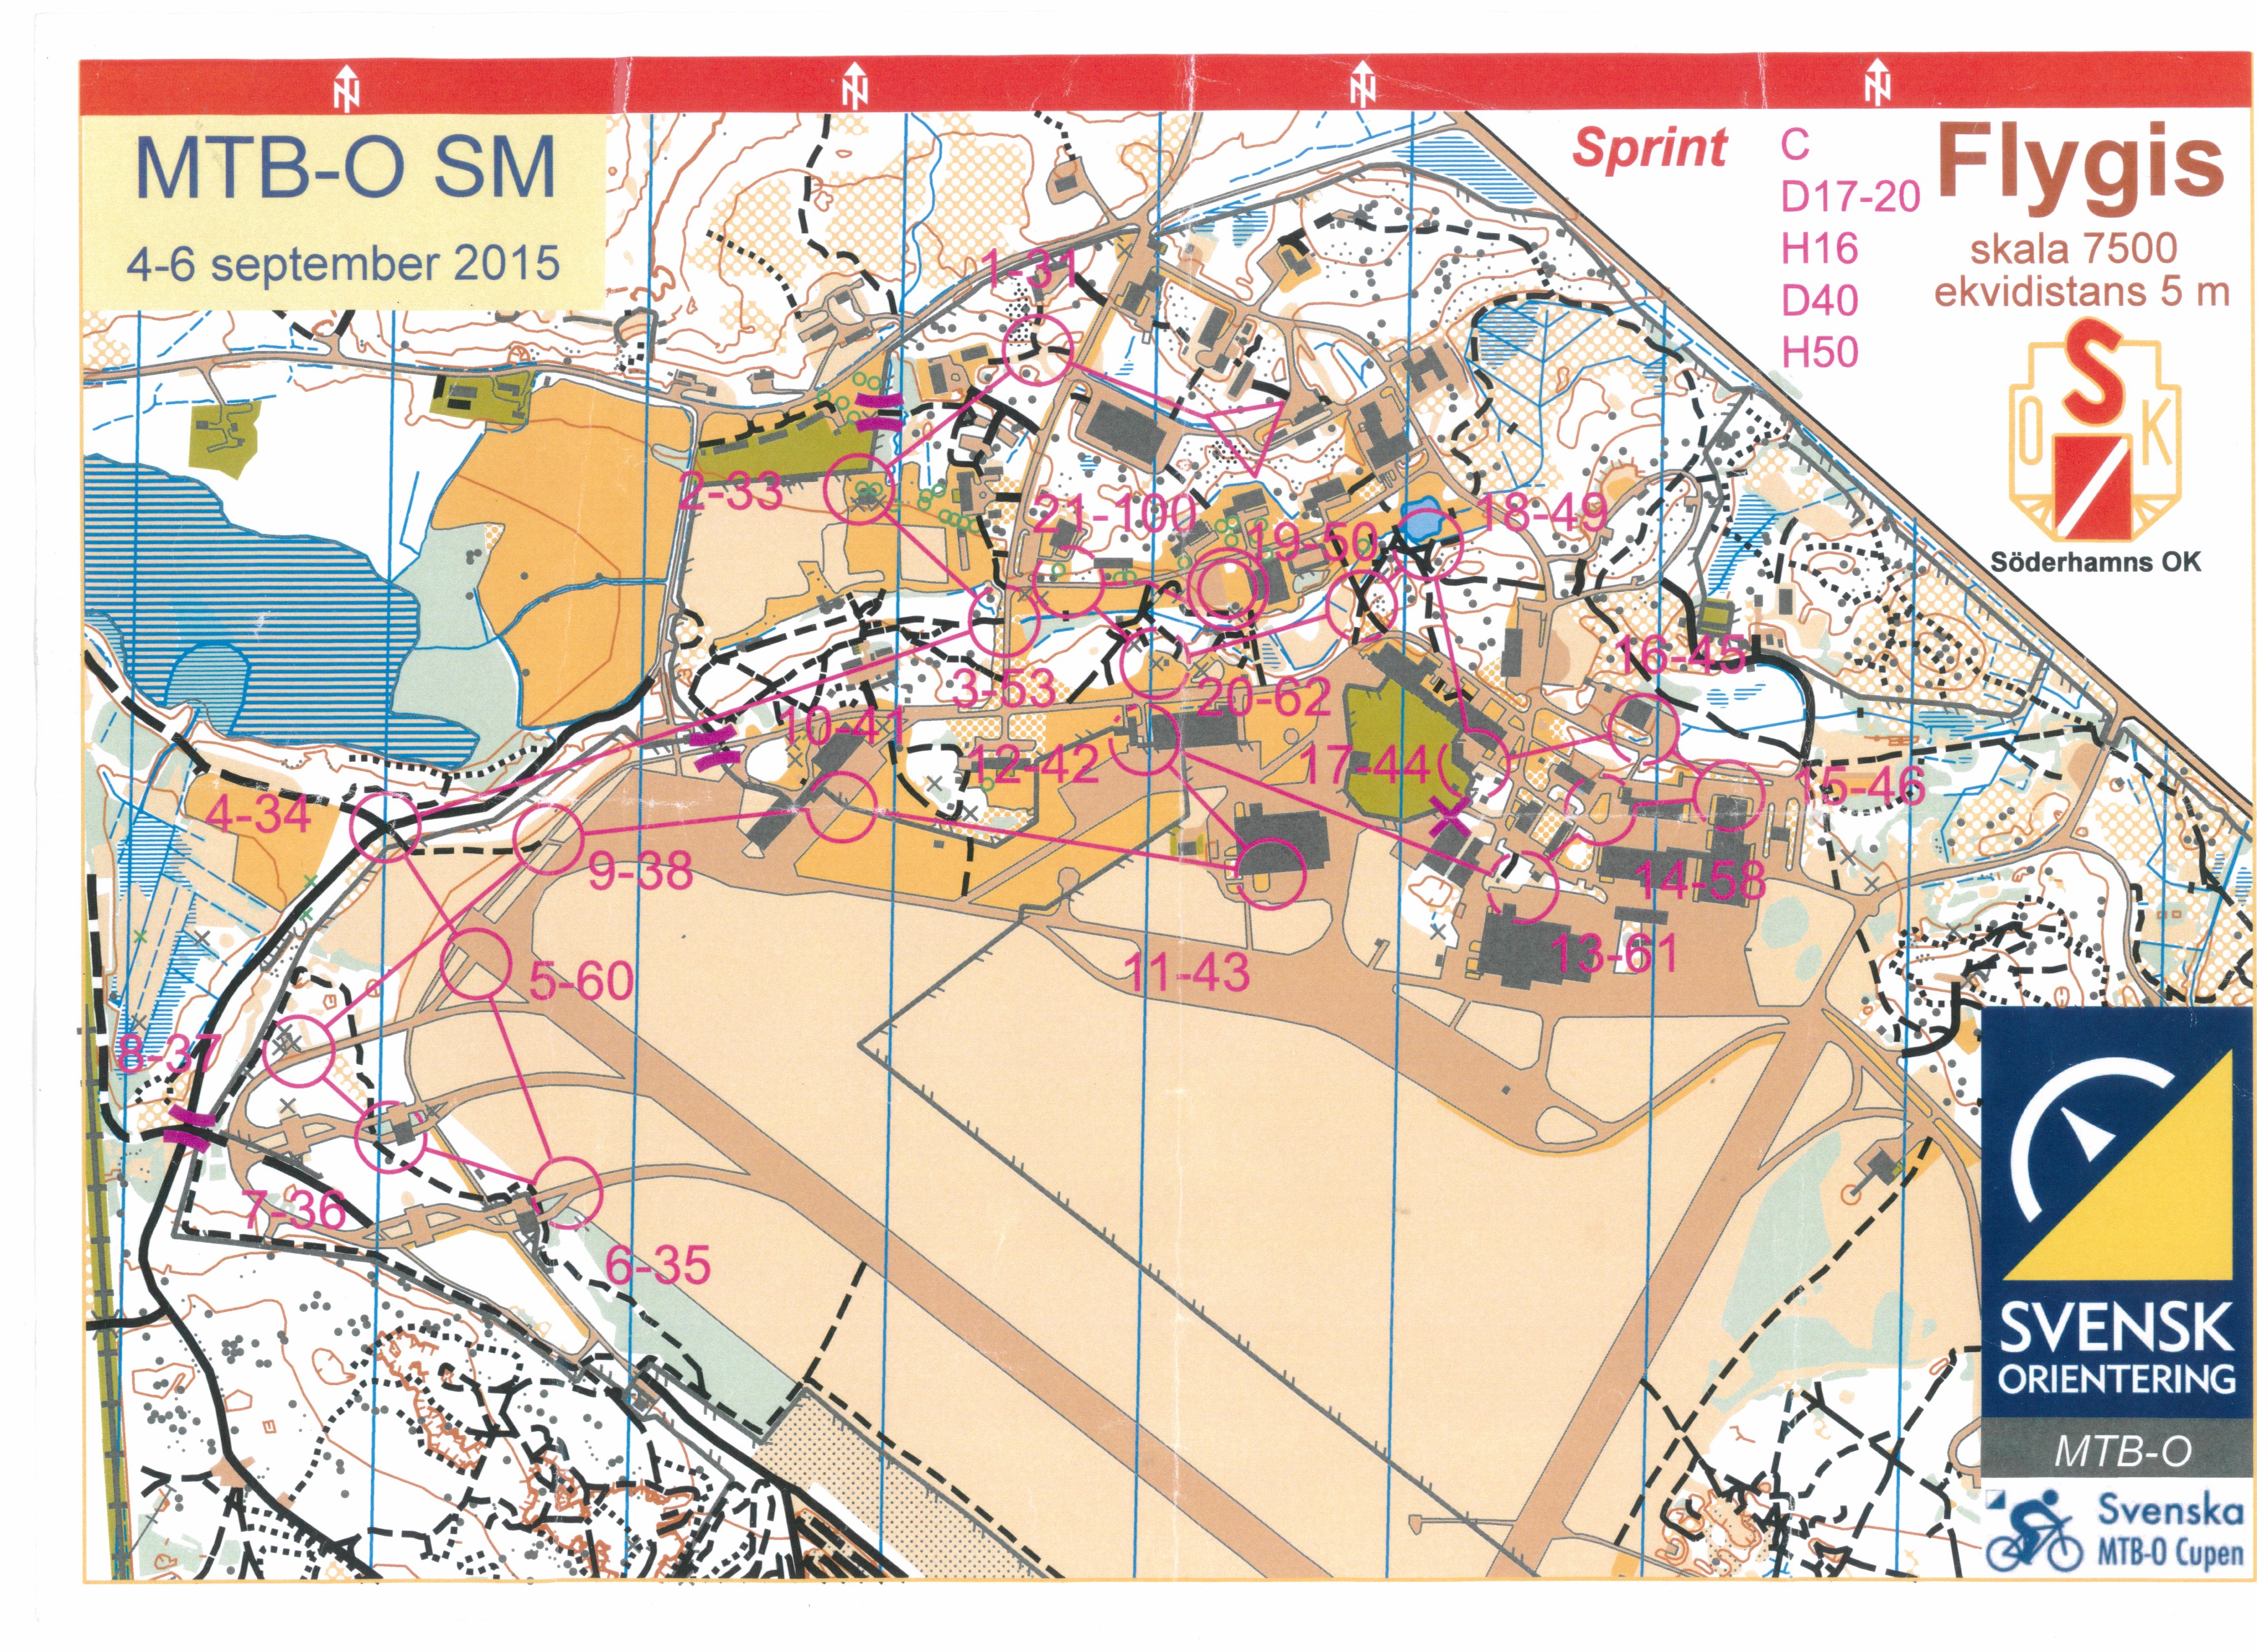Click the control label '1-31'
Viewport: 2257px width, 1652px height.
coord(1030,270)
